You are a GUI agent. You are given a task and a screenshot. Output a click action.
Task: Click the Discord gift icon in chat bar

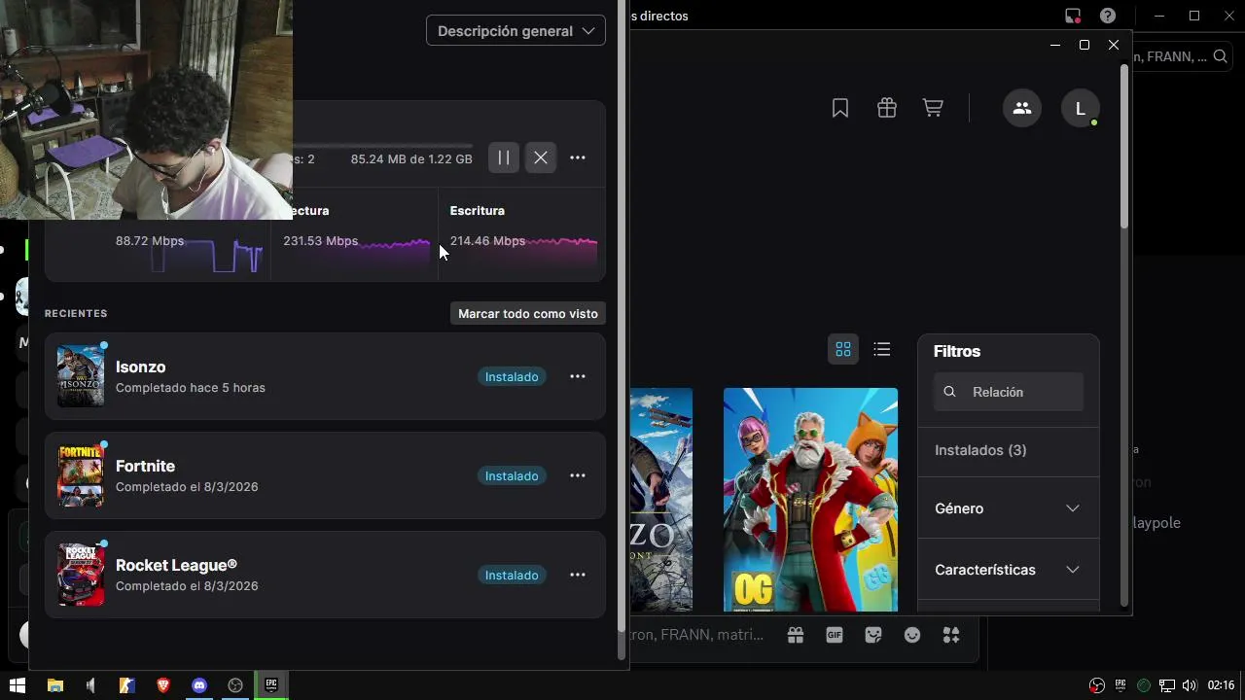pyautogui.click(x=796, y=635)
